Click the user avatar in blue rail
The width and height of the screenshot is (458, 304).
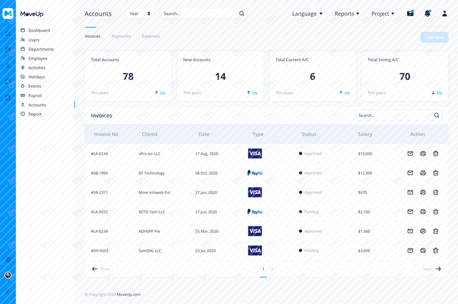(8, 275)
